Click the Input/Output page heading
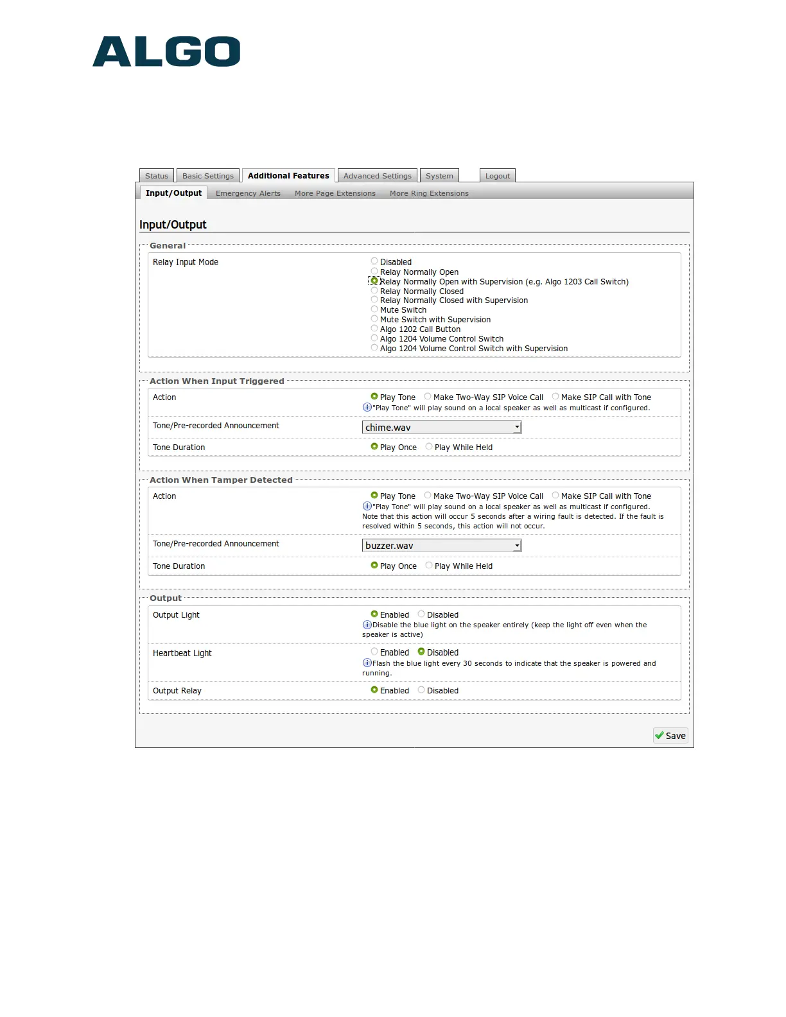Screen dimensions: 786x1017 173,225
